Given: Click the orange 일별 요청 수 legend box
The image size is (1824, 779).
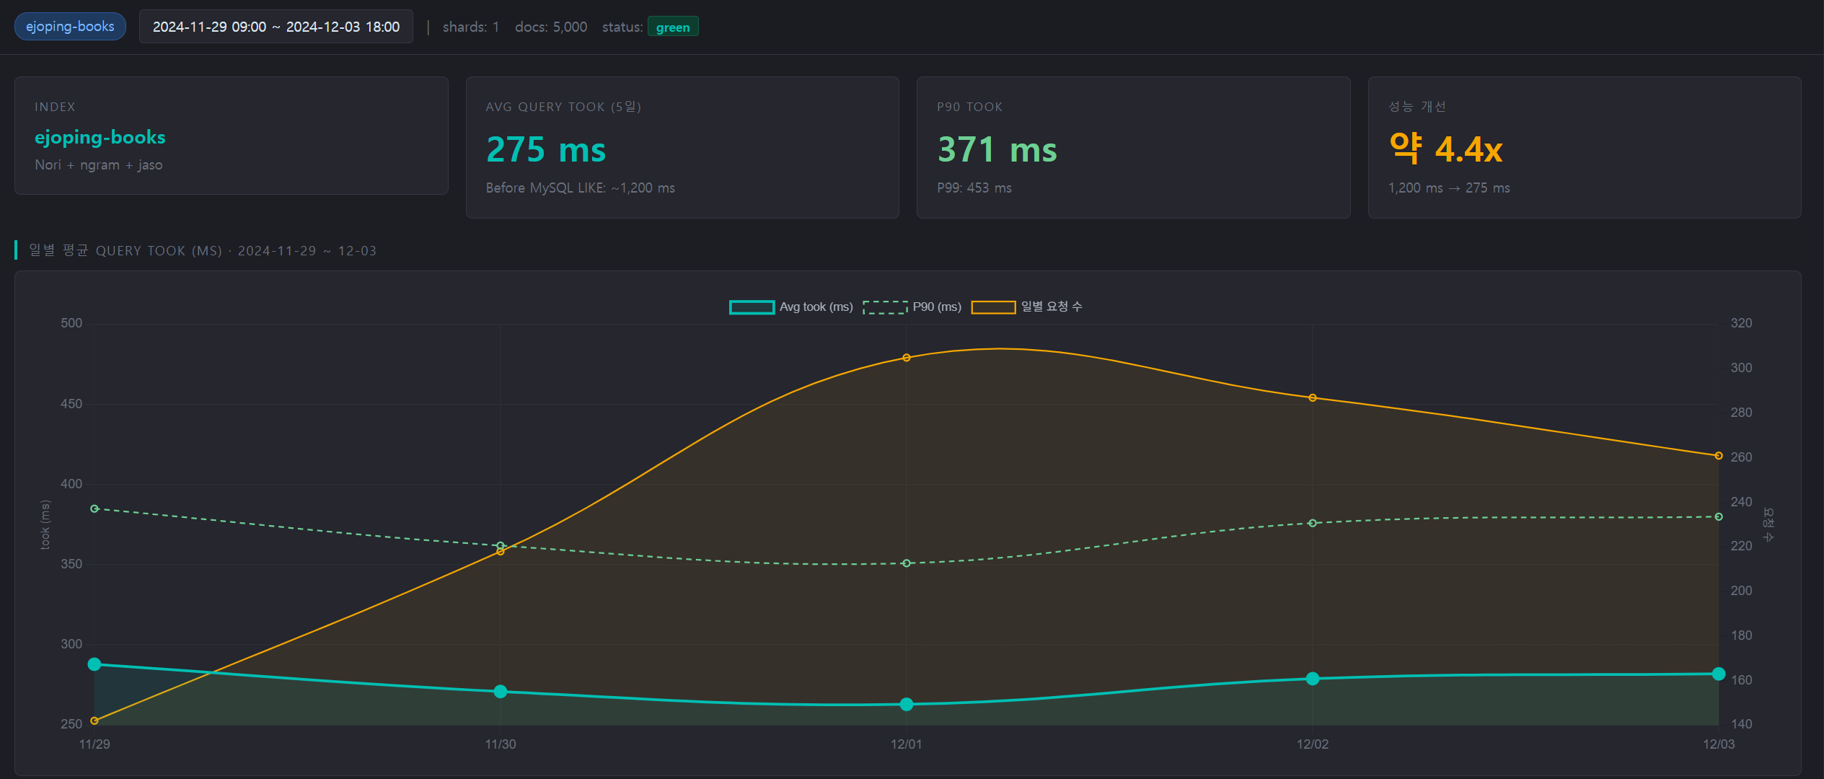Looking at the screenshot, I should 993,307.
